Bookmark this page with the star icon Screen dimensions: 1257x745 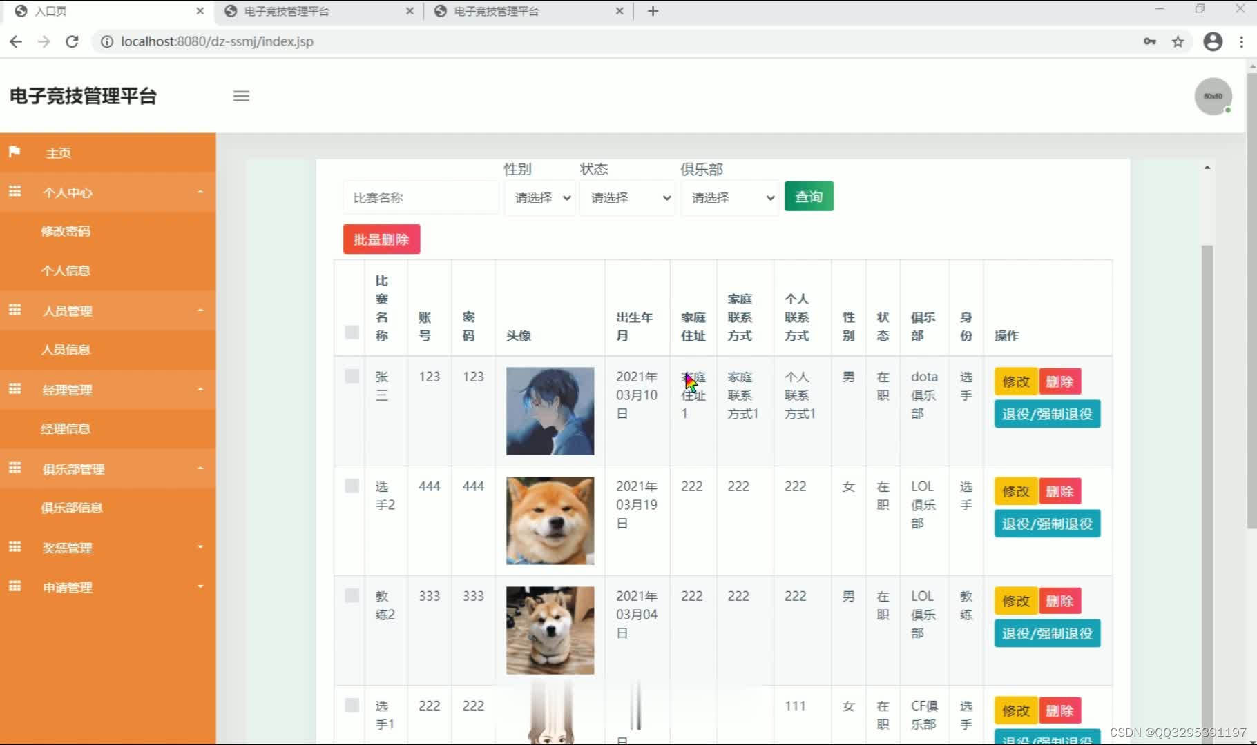coord(1178,41)
